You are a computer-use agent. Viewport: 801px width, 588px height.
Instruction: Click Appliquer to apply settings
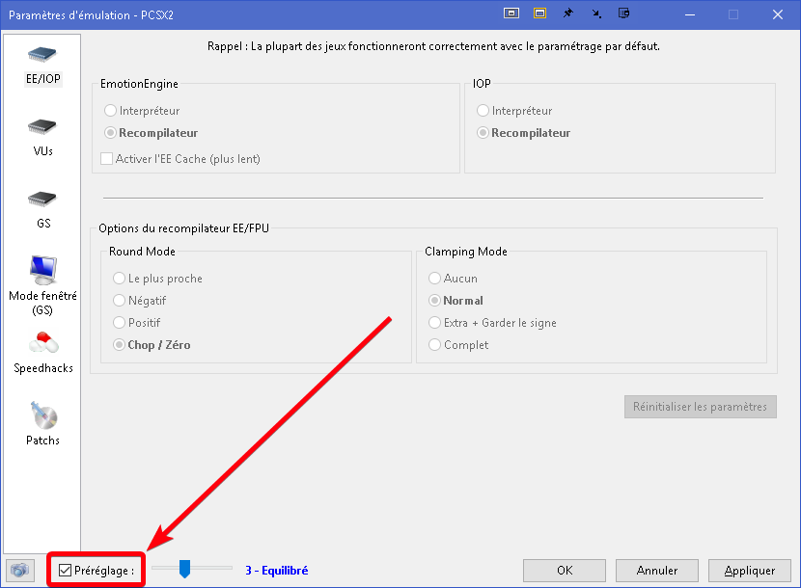pyautogui.click(x=749, y=570)
